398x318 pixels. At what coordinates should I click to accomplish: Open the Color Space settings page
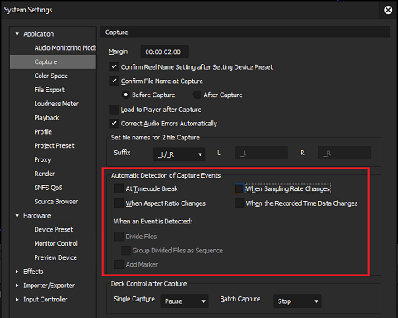[51, 76]
